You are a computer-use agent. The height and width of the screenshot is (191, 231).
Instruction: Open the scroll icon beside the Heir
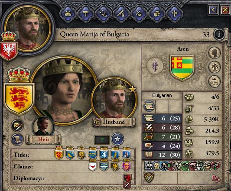pyautogui.click(x=17, y=139)
